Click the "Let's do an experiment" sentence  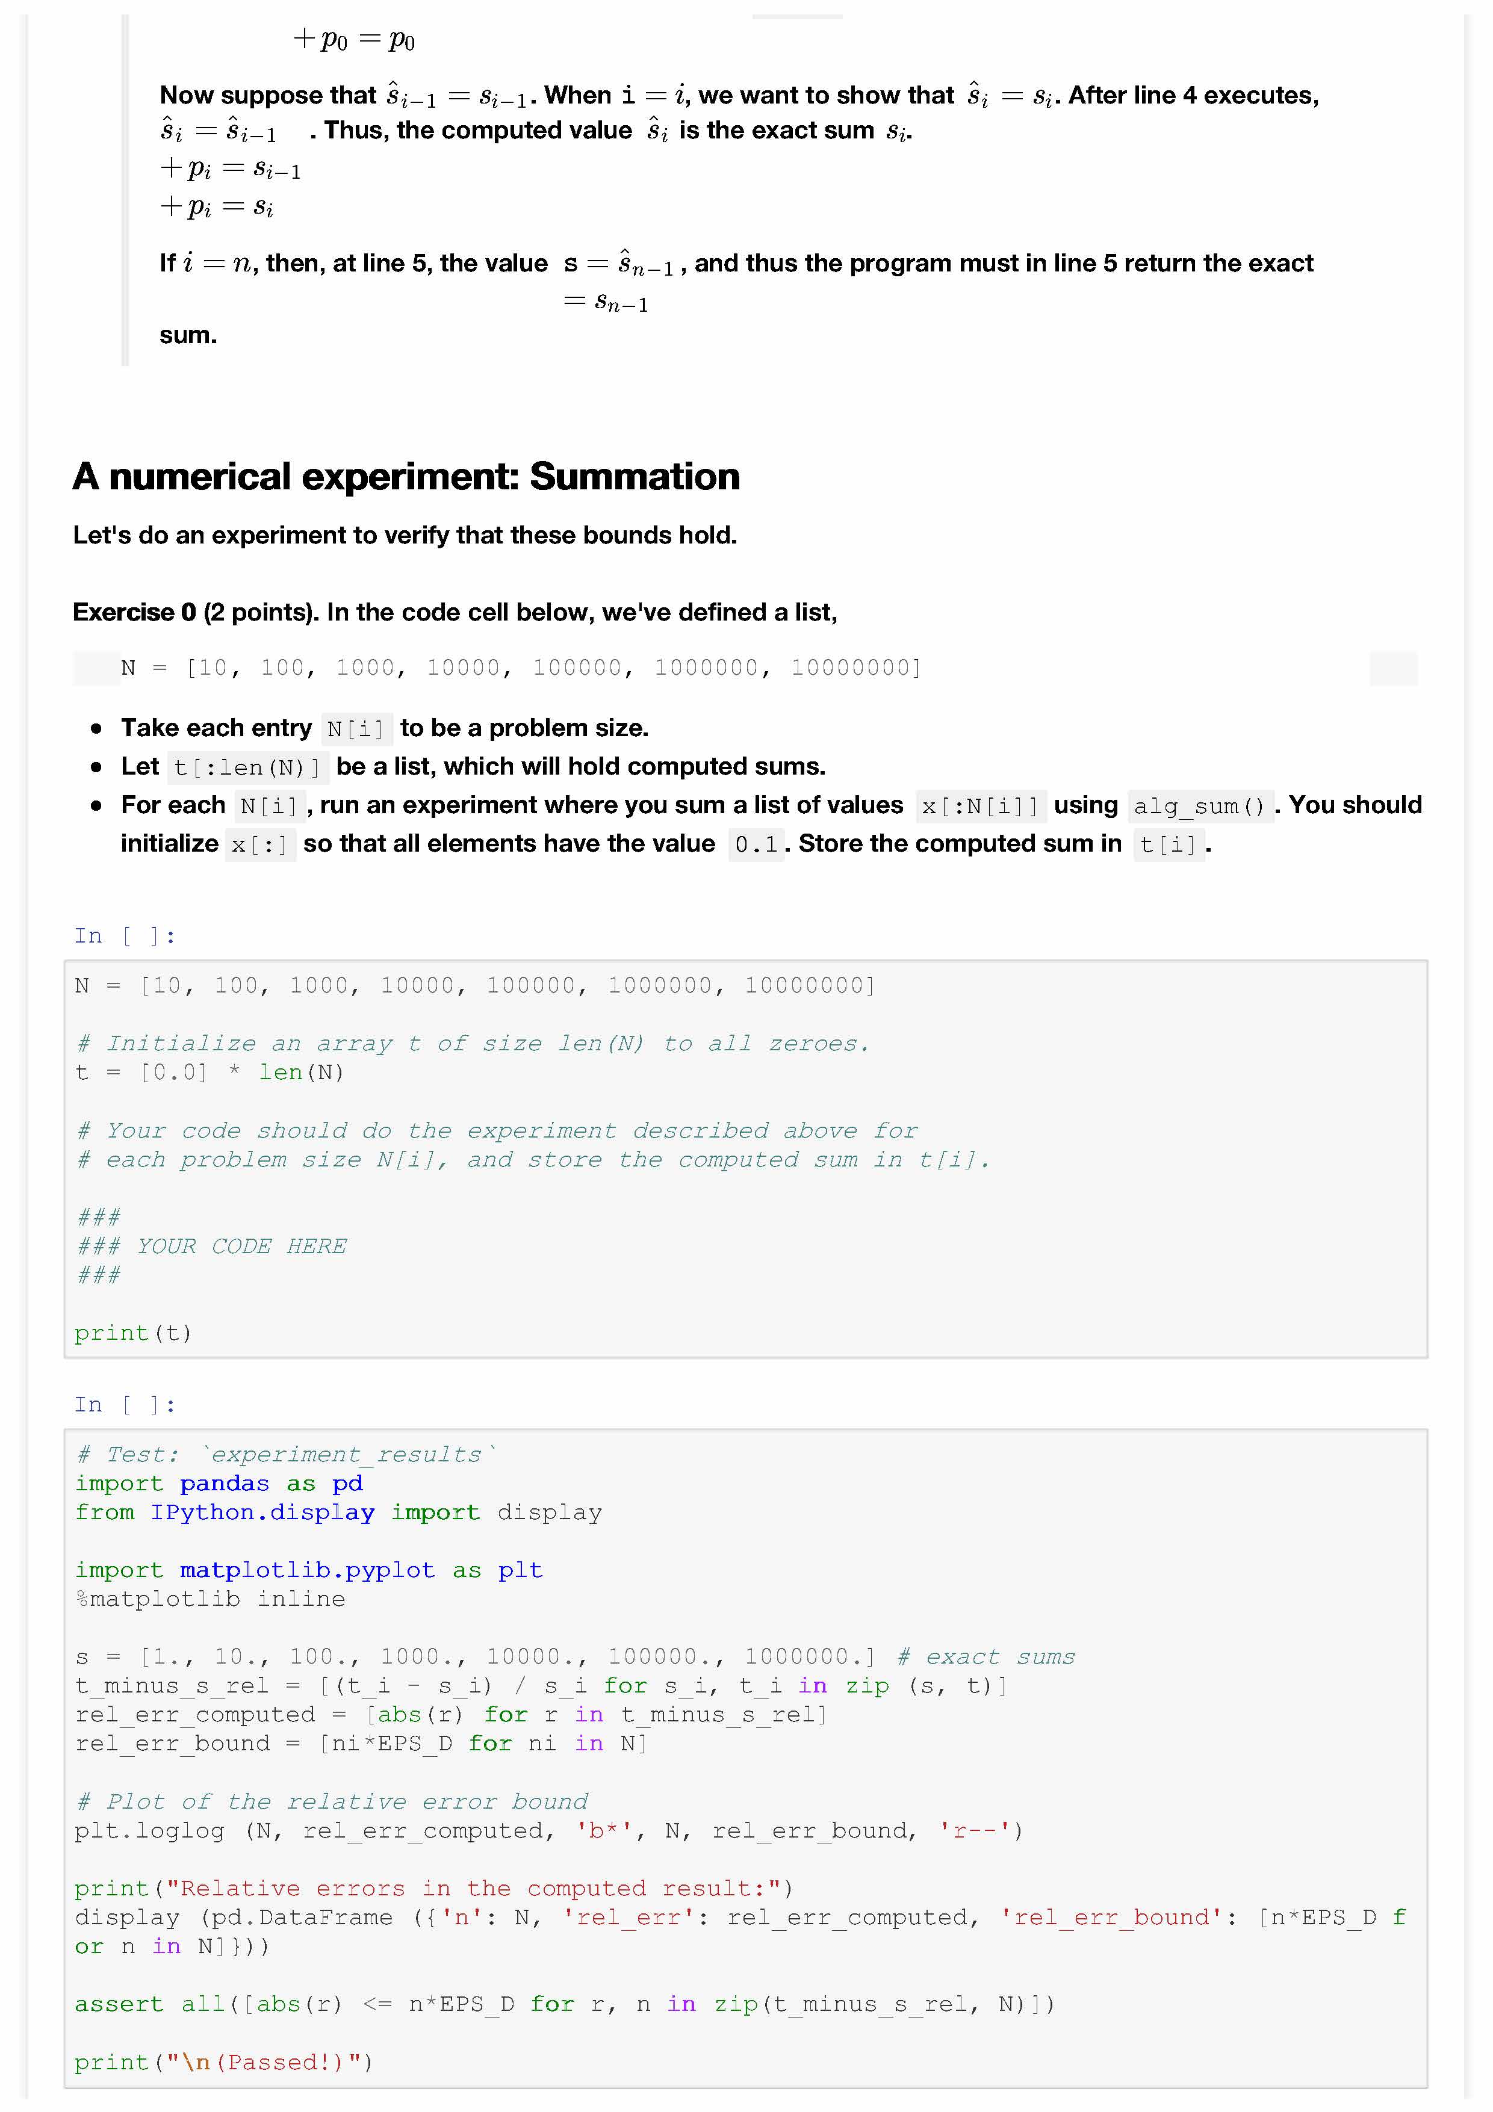pos(405,535)
